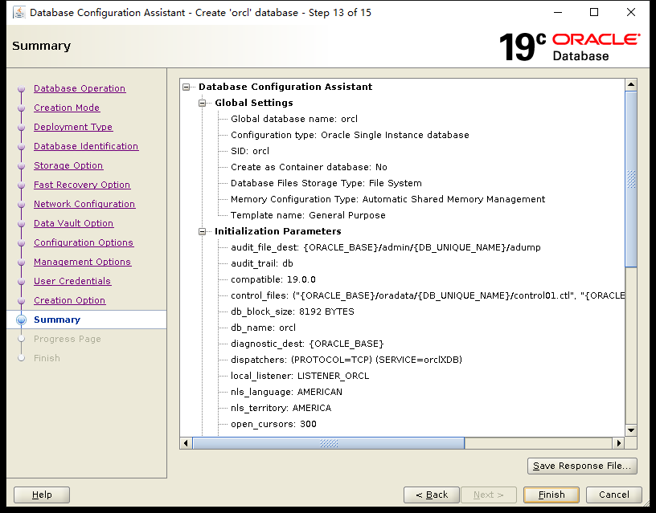Click Save Response File button

(582, 466)
